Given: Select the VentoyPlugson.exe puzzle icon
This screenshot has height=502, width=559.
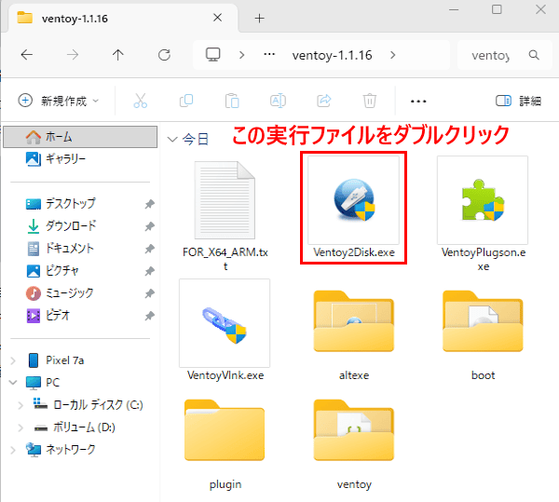Looking at the screenshot, I should [x=483, y=200].
